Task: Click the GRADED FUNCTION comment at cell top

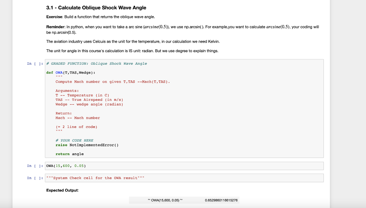Action: coord(96,63)
